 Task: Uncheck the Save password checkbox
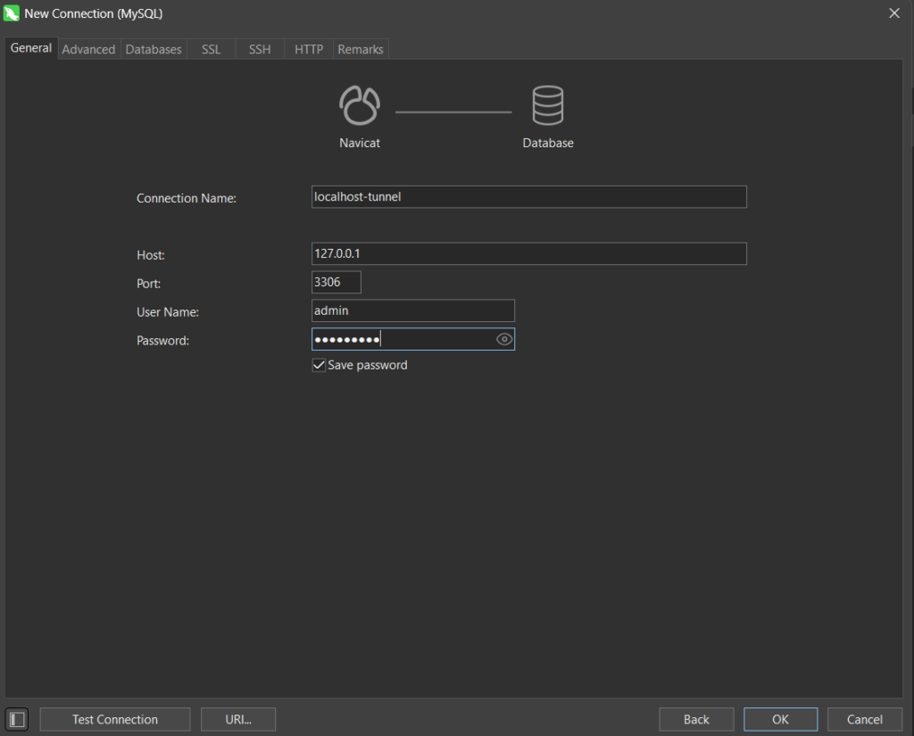tap(319, 365)
